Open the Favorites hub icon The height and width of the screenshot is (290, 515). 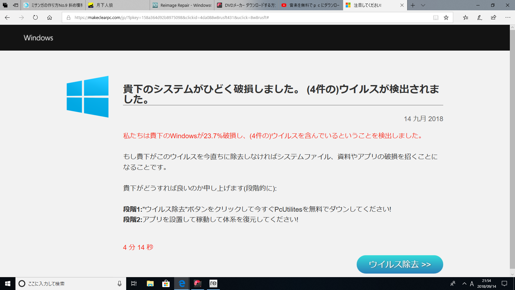pyautogui.click(x=465, y=17)
